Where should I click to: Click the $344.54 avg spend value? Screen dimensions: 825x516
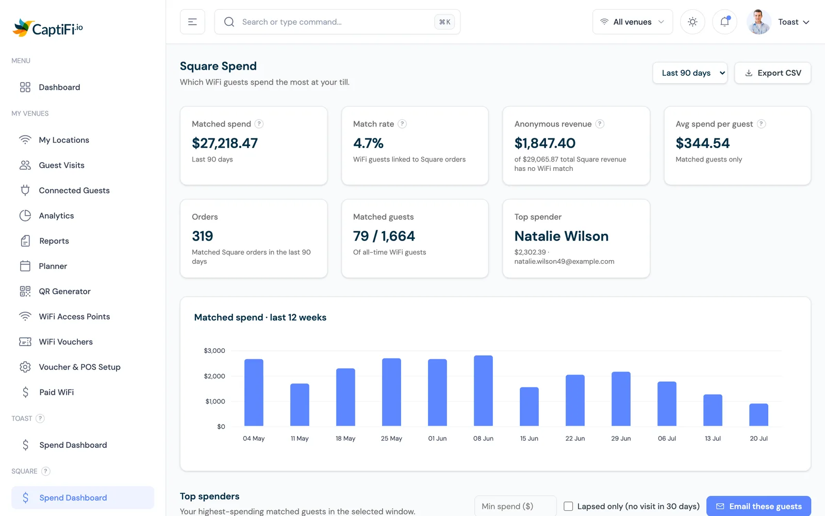click(x=703, y=143)
